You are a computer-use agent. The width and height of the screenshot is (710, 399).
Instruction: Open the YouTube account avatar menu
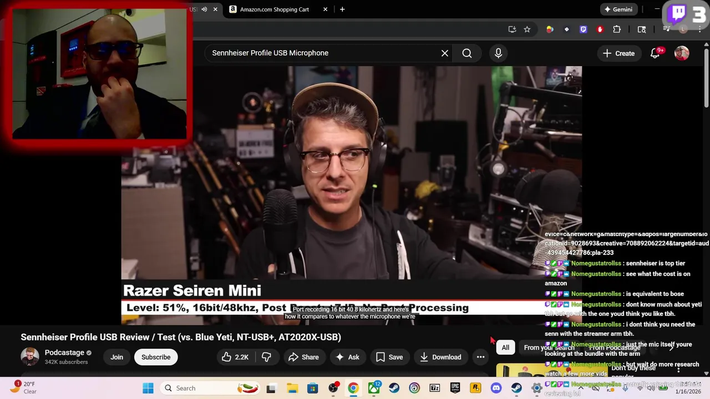tap(682, 53)
